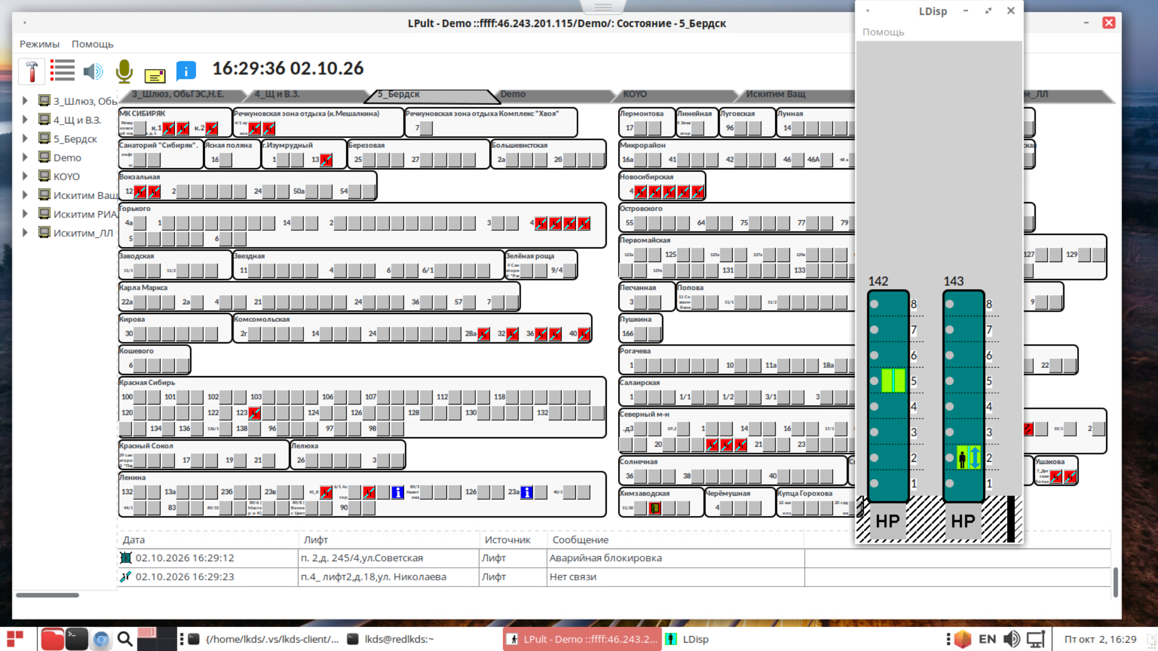Click the Химзаводская red-green lift indicator
The image size is (1158, 651).
654,508
